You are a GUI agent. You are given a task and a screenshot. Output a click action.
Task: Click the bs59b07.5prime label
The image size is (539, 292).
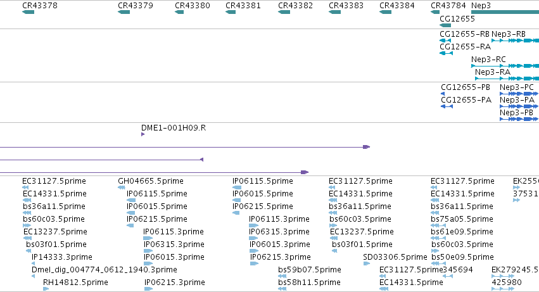click(309, 270)
